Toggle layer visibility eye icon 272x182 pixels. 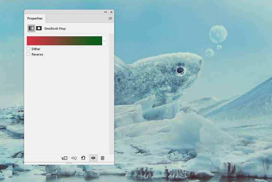tap(93, 158)
